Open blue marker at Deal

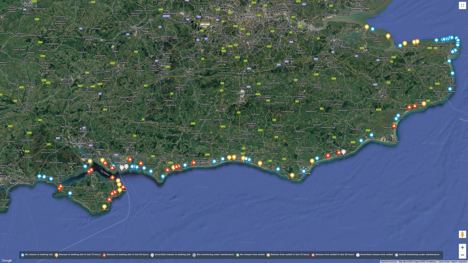(x=452, y=73)
